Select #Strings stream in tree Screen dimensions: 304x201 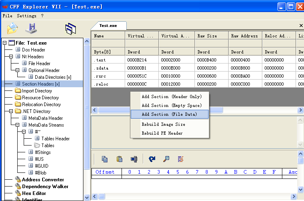(x=43, y=152)
